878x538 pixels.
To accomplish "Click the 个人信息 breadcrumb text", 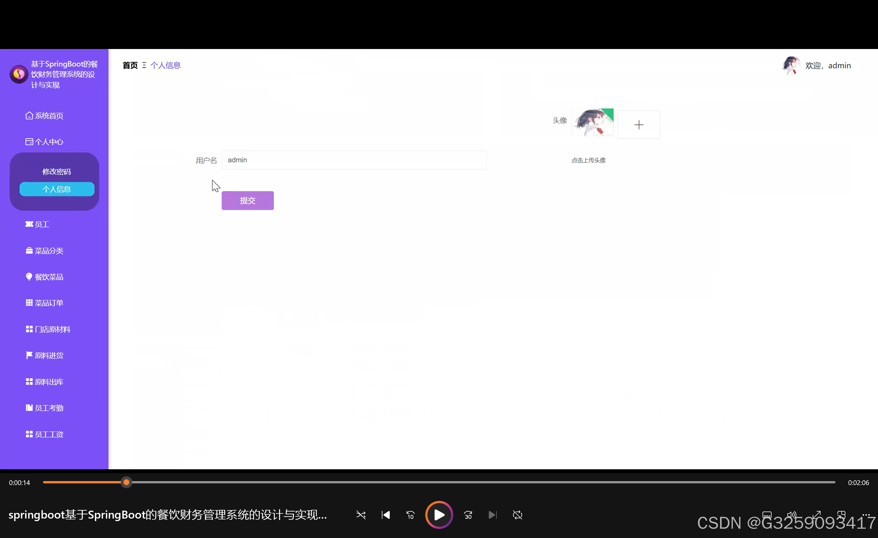I will [165, 65].
